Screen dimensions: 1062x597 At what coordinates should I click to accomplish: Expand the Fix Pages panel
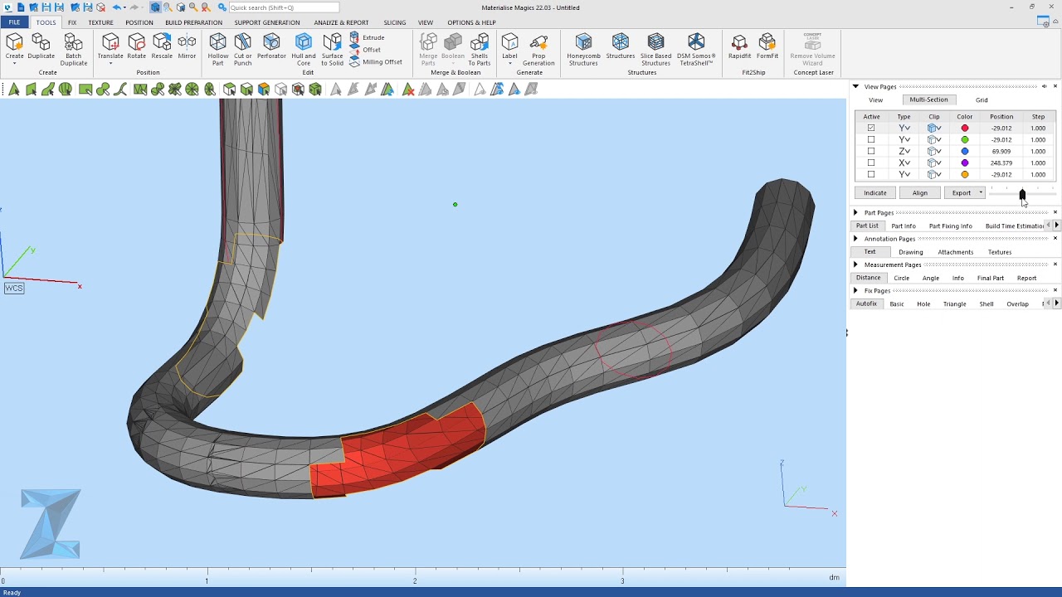855,291
